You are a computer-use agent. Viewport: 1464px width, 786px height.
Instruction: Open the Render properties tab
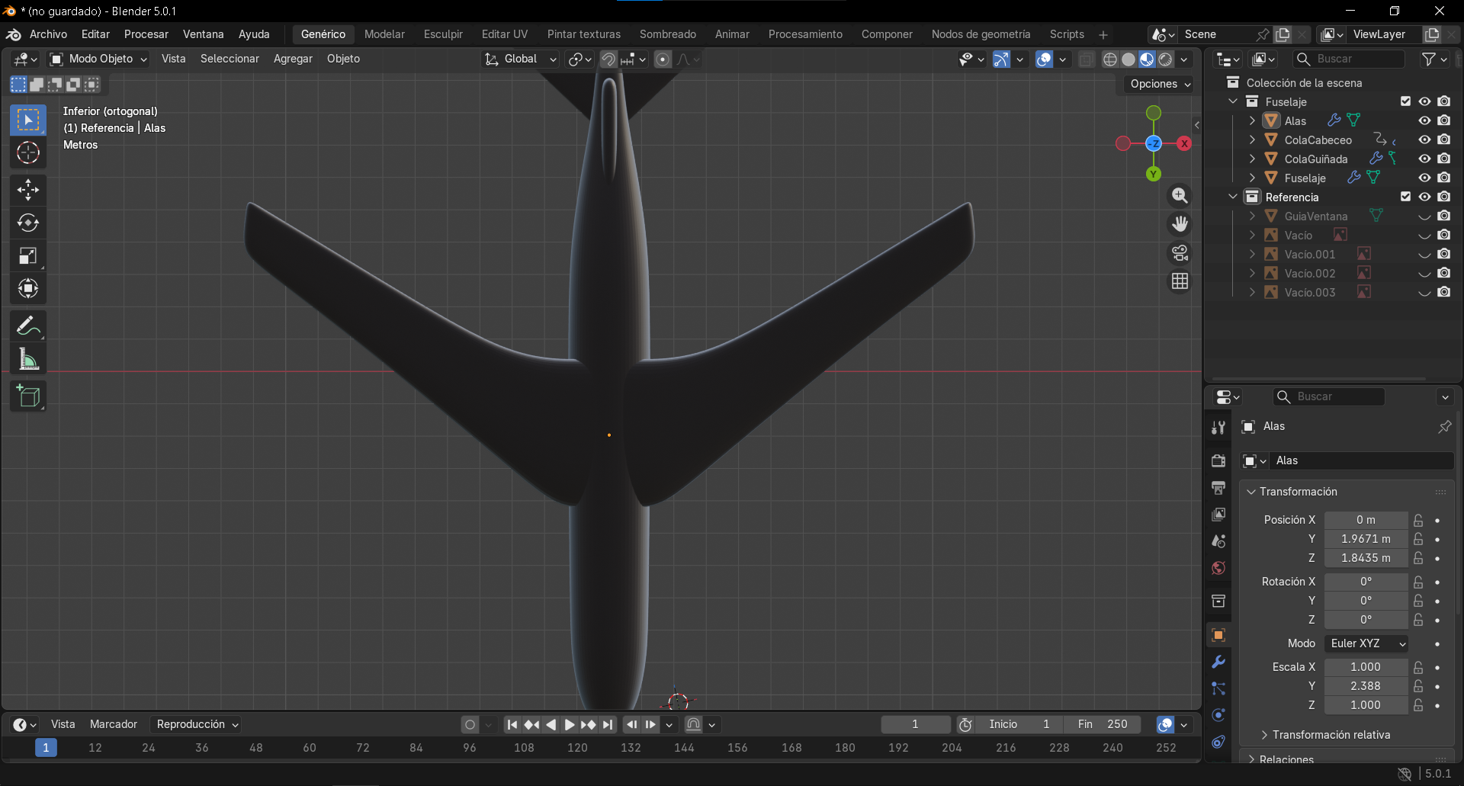1218,460
